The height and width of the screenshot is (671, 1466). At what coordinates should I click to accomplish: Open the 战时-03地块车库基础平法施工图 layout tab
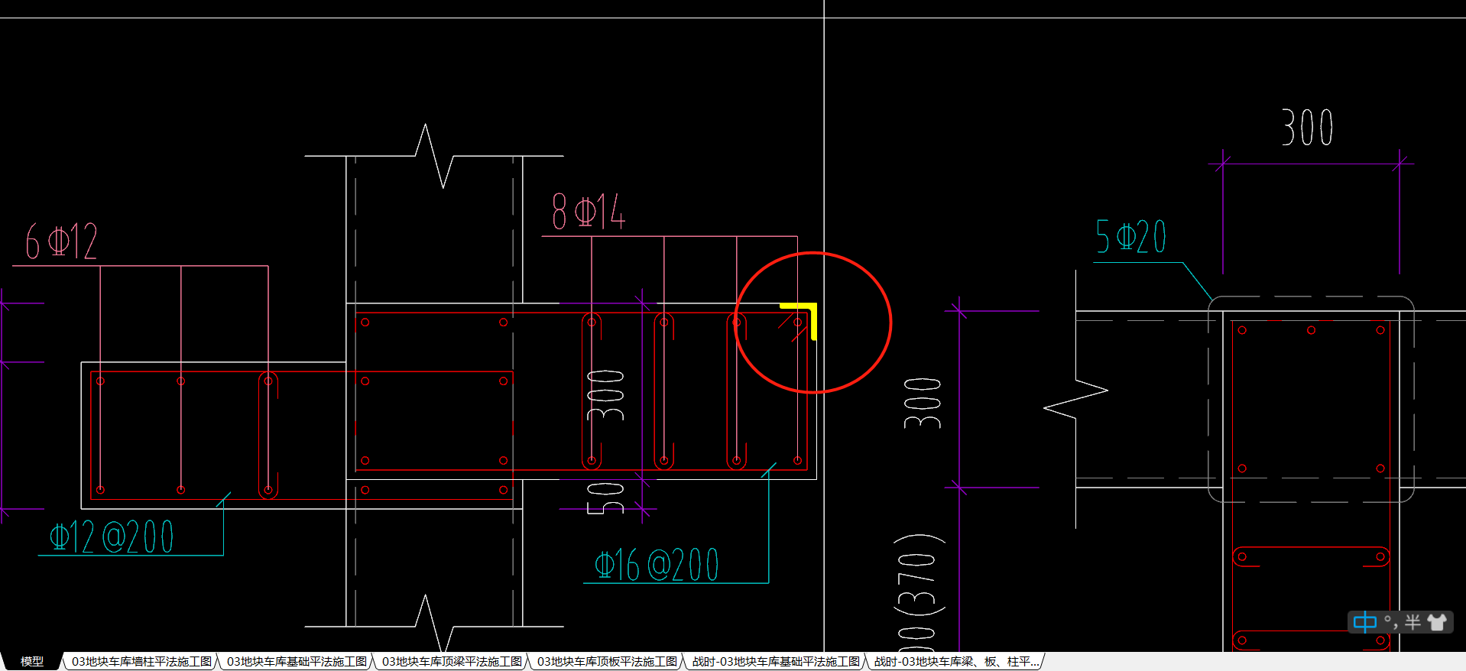point(776,661)
